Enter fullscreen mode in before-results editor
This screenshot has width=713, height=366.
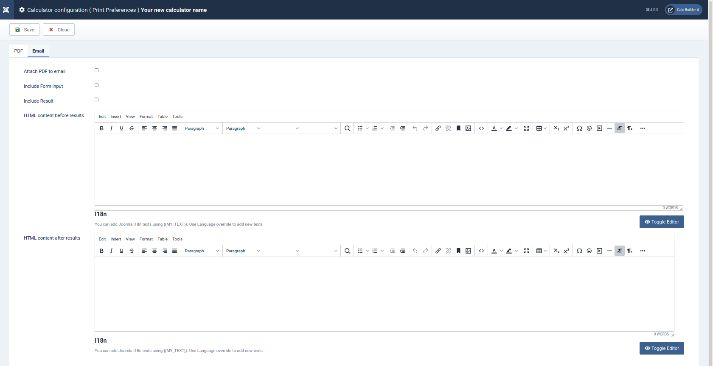coord(526,128)
